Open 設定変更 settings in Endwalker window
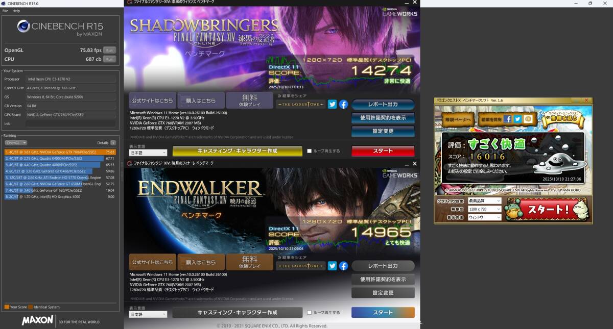 click(383, 293)
